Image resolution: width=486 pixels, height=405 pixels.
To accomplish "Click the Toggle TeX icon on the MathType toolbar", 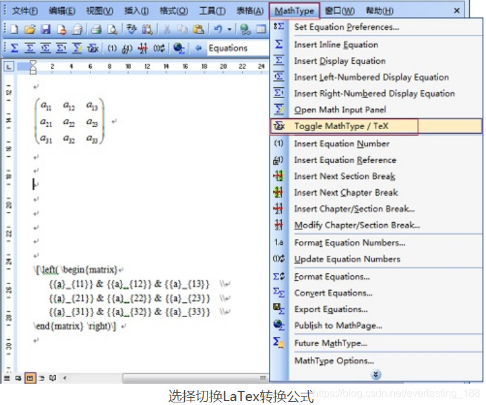I will pyautogui.click(x=92, y=48).
